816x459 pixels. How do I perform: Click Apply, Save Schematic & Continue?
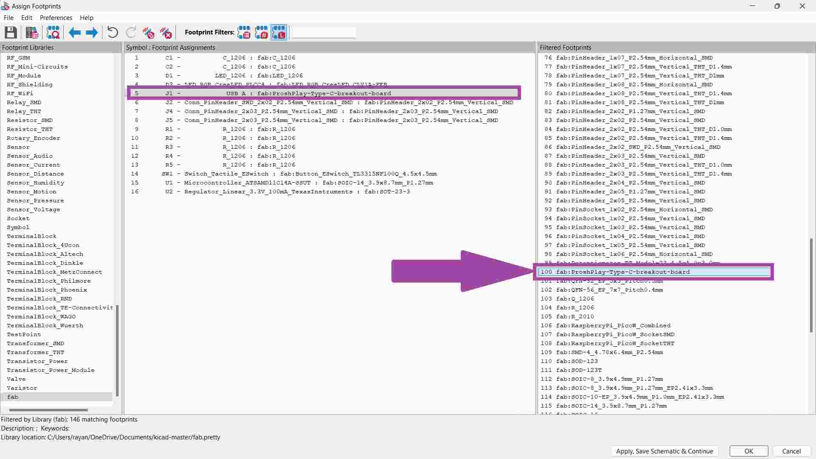664,451
